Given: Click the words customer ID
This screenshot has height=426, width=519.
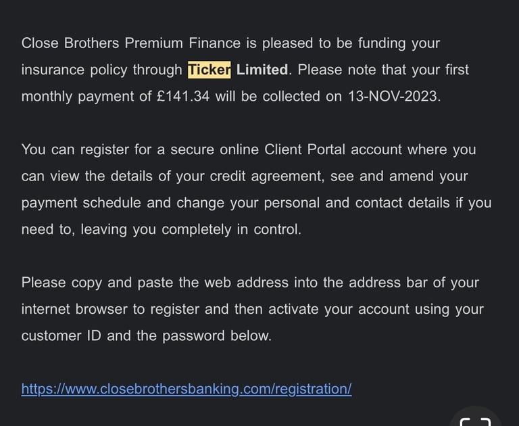Looking at the screenshot, I should pos(61,335).
